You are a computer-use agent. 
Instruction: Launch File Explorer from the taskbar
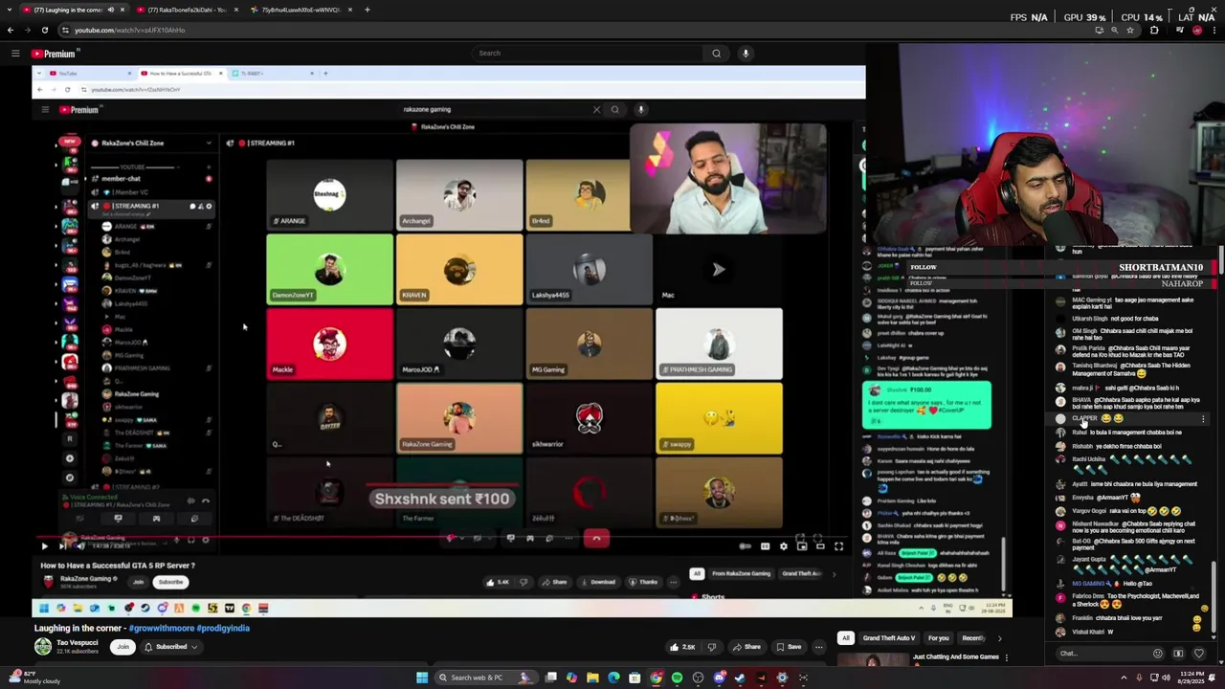click(592, 678)
